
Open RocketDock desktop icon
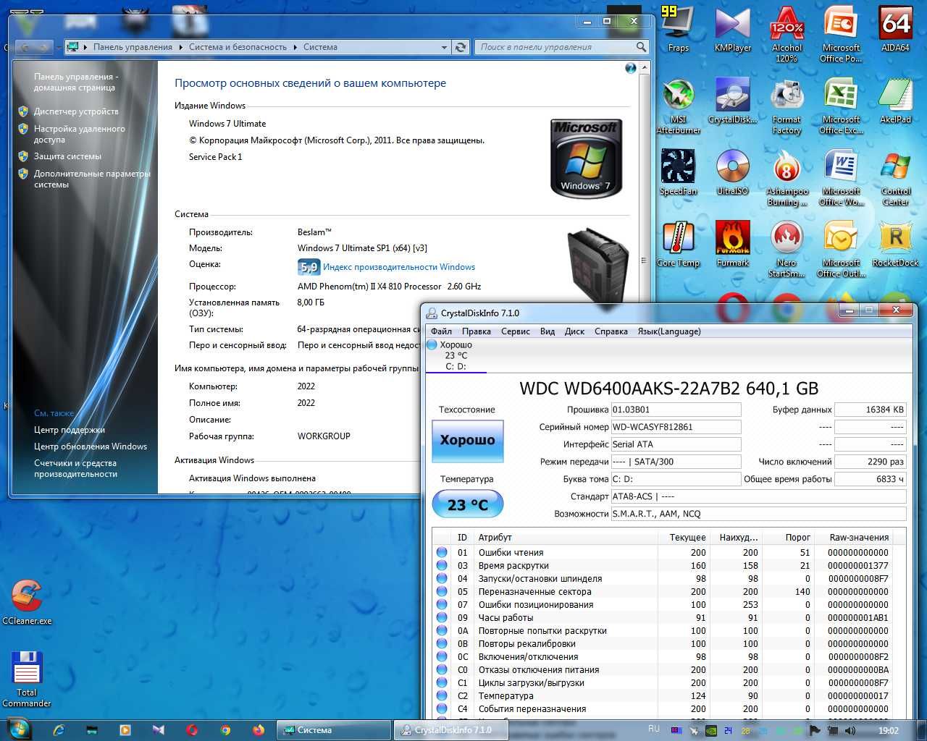coord(895,244)
